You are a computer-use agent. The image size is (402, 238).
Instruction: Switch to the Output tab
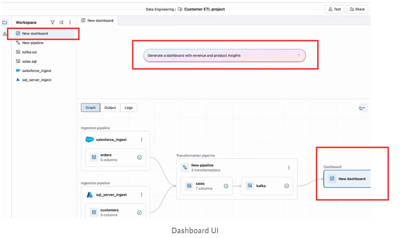pyautogui.click(x=110, y=108)
